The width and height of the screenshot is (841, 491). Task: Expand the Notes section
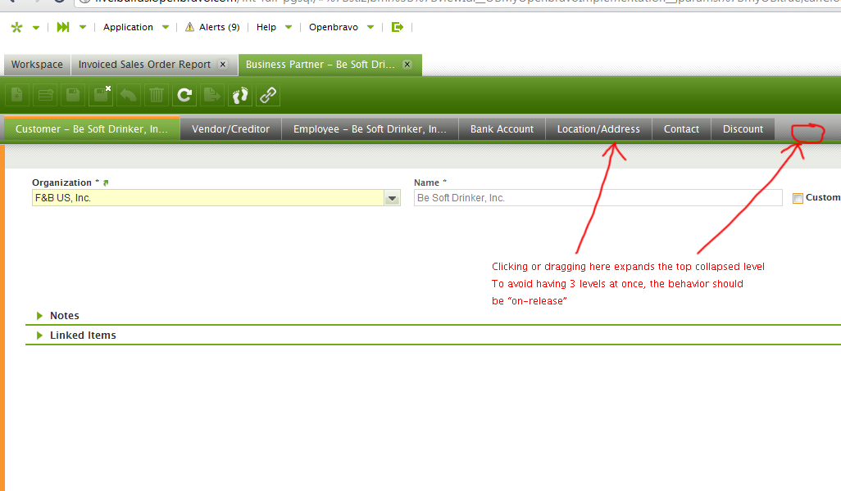(39, 316)
